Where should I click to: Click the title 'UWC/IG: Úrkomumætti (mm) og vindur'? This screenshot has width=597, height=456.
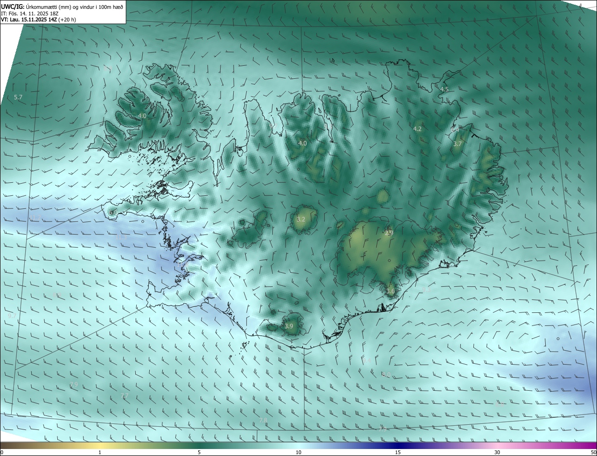pos(62,7)
